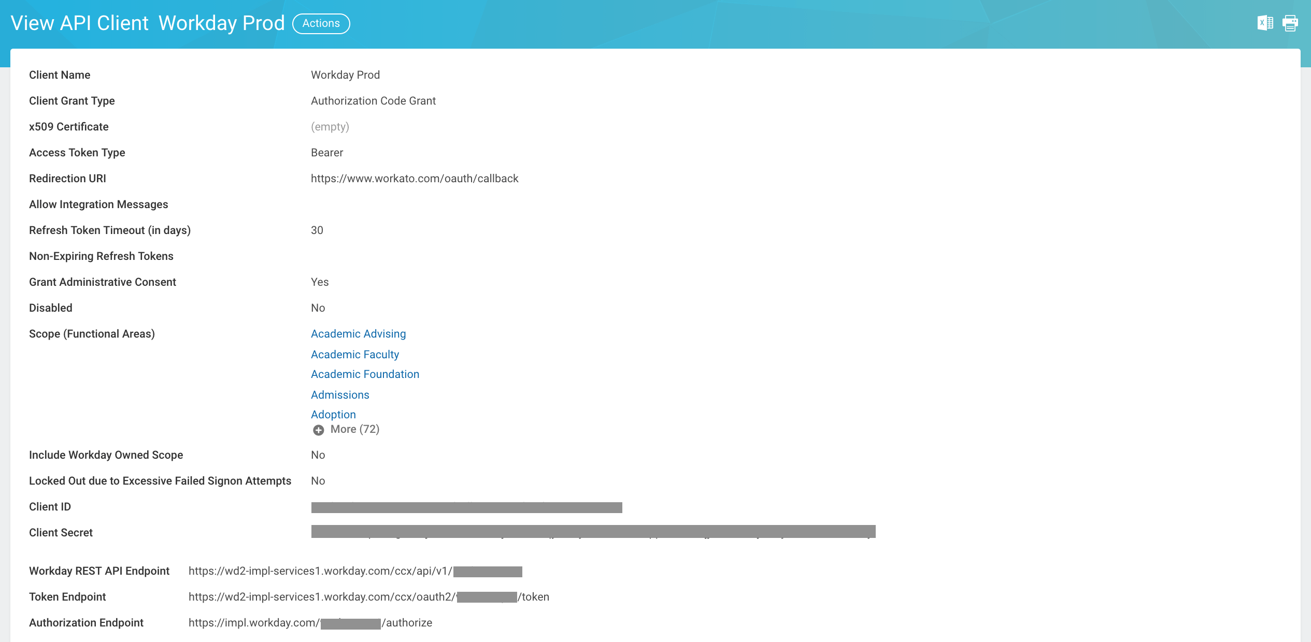Select the redacted Client ID value

(x=466, y=507)
